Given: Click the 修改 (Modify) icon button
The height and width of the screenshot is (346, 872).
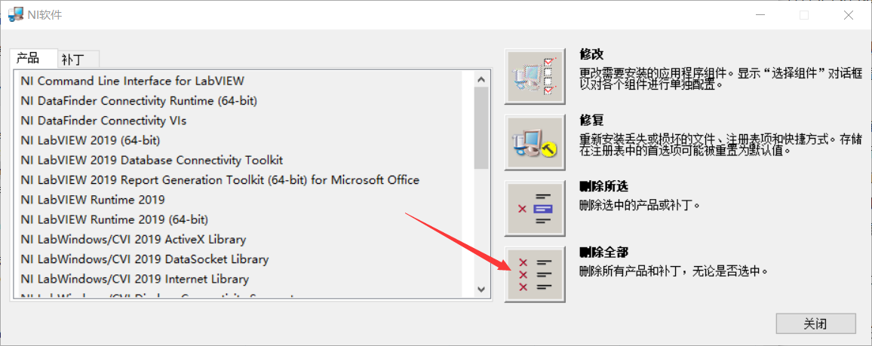Looking at the screenshot, I should coord(534,76).
